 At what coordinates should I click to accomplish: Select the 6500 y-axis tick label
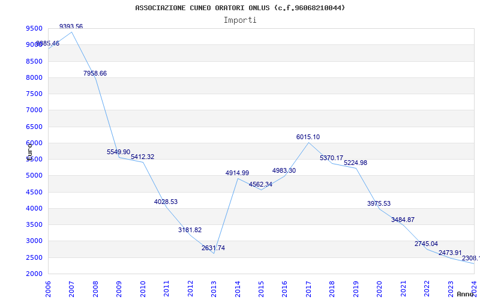point(34,127)
